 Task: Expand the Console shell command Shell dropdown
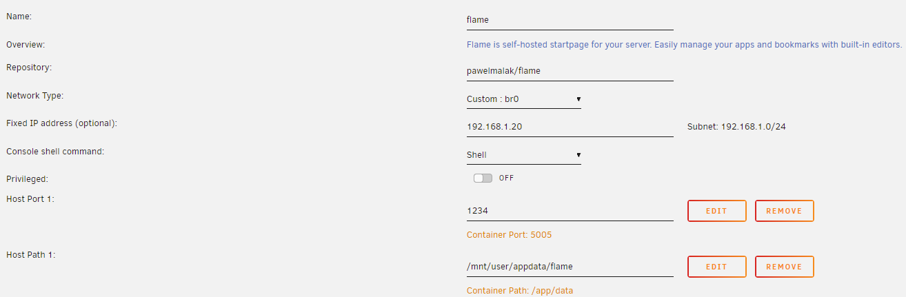tap(524, 155)
